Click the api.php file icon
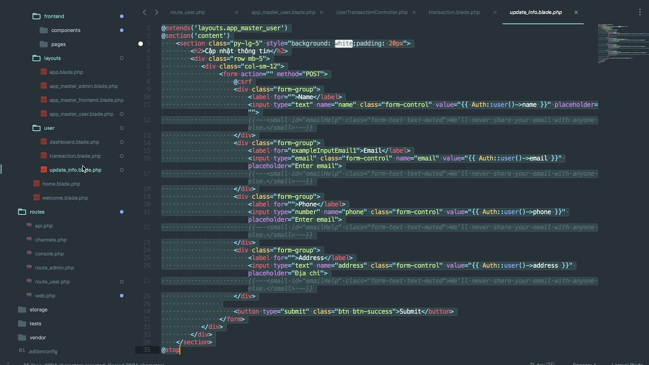Screen dimensions: 649x365 click(29, 226)
